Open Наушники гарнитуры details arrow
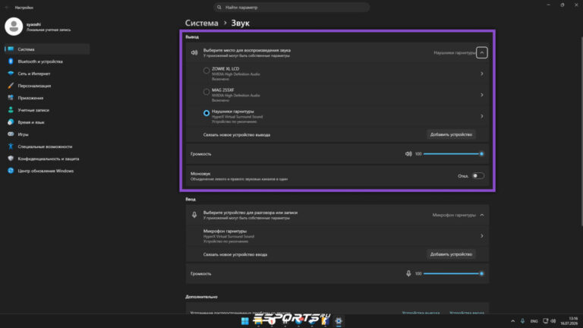 point(482,116)
